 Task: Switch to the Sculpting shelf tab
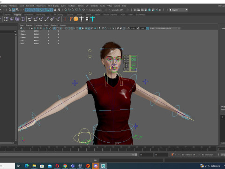pos(7,15)
